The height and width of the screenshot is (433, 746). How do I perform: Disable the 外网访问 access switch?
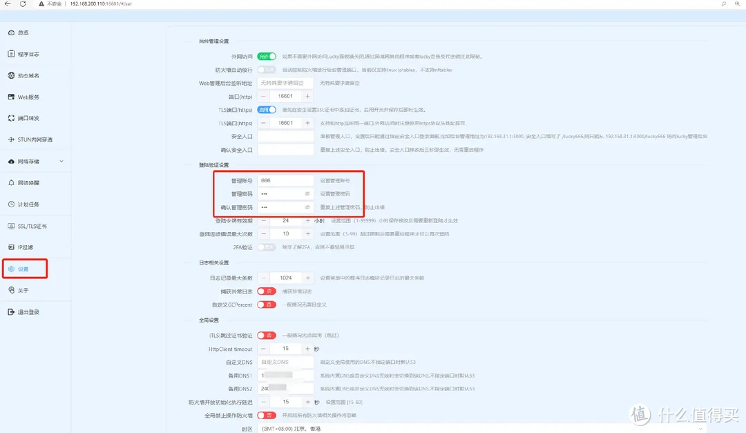[x=266, y=57]
